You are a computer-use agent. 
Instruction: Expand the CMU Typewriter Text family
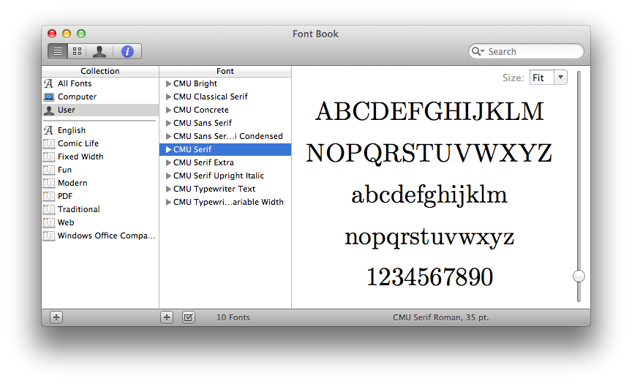point(168,189)
